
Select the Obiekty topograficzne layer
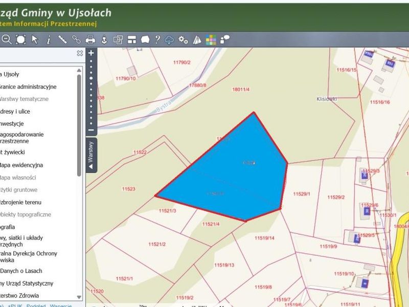pos(25,214)
